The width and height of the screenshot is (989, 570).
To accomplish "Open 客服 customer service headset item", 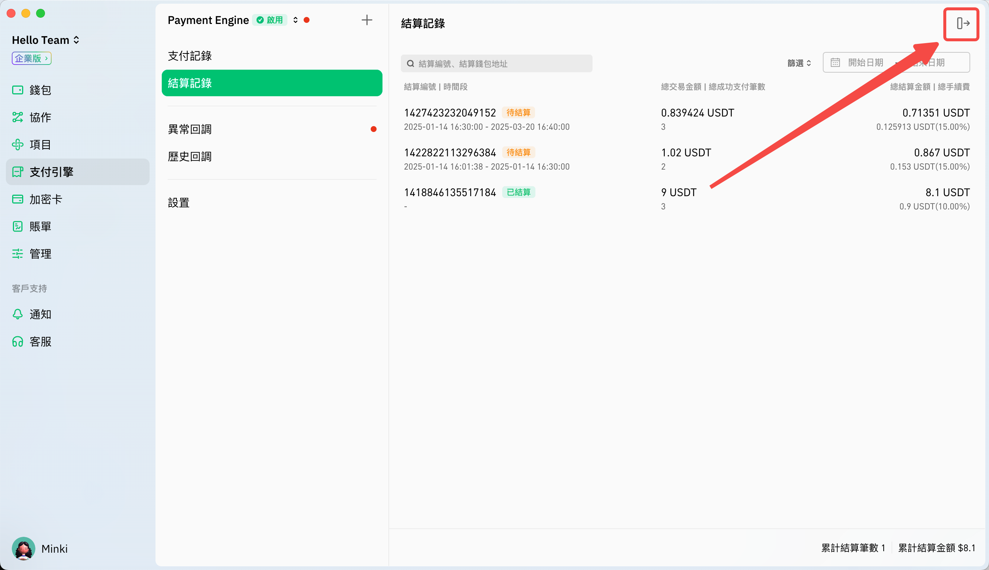I will pyautogui.click(x=40, y=342).
